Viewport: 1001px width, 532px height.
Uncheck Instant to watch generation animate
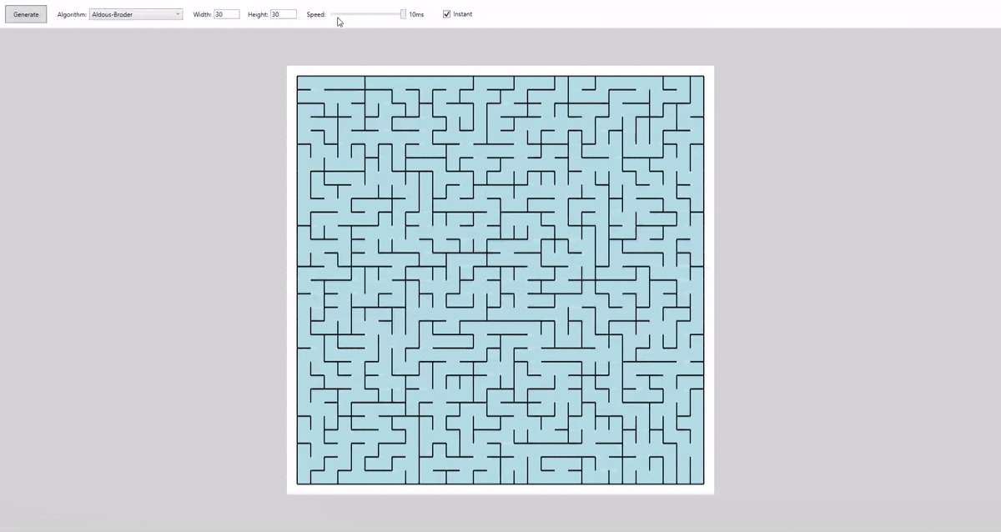point(446,13)
